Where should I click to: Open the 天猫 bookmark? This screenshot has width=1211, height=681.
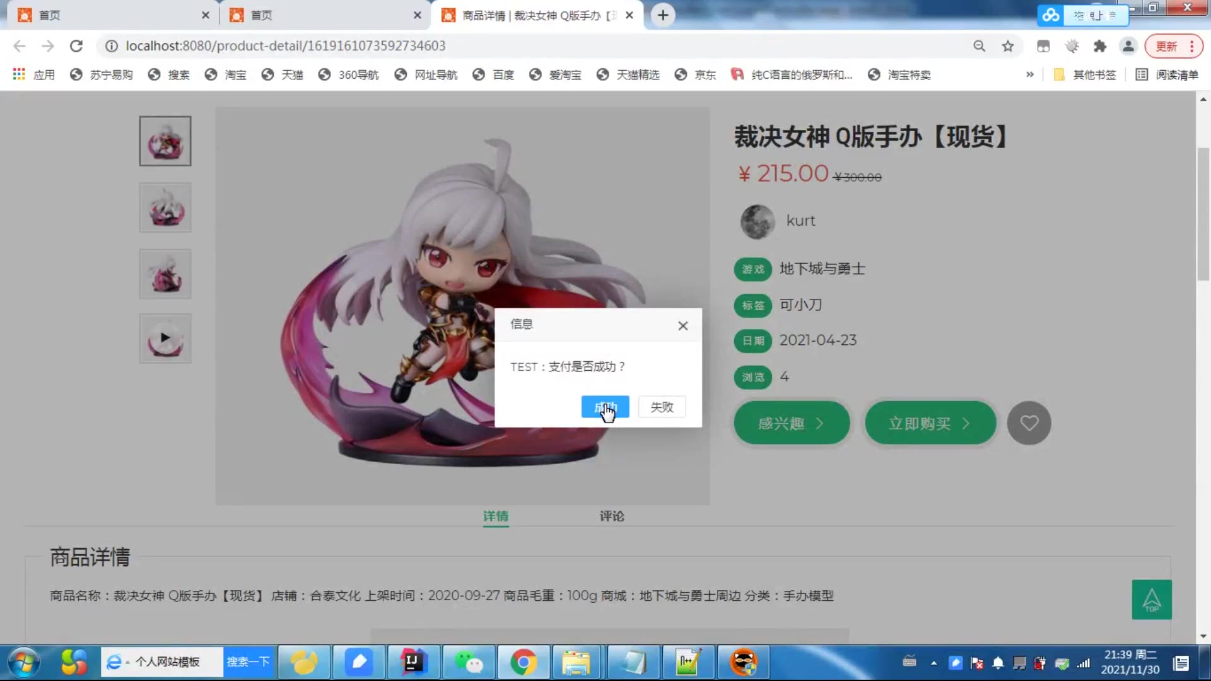[x=282, y=74]
